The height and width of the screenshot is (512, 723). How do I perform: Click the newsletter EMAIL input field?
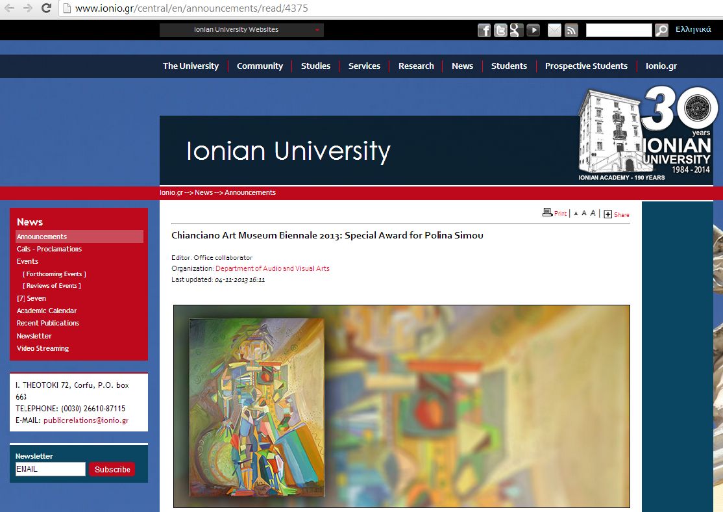pos(51,469)
